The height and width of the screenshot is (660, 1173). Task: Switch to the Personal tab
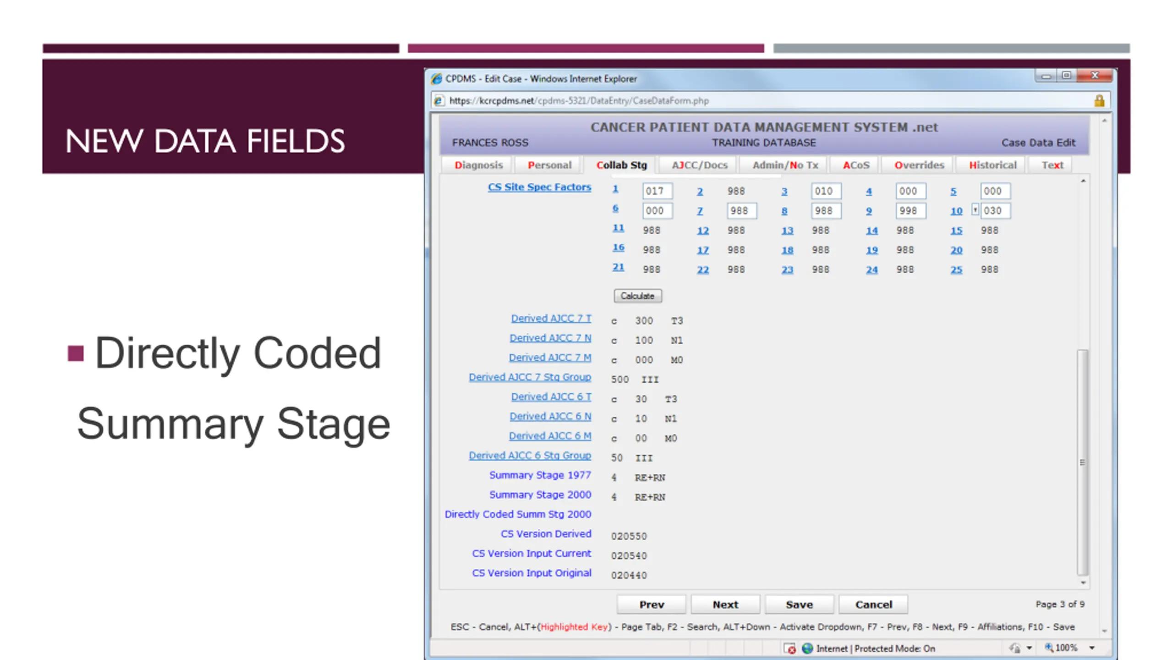[549, 165]
